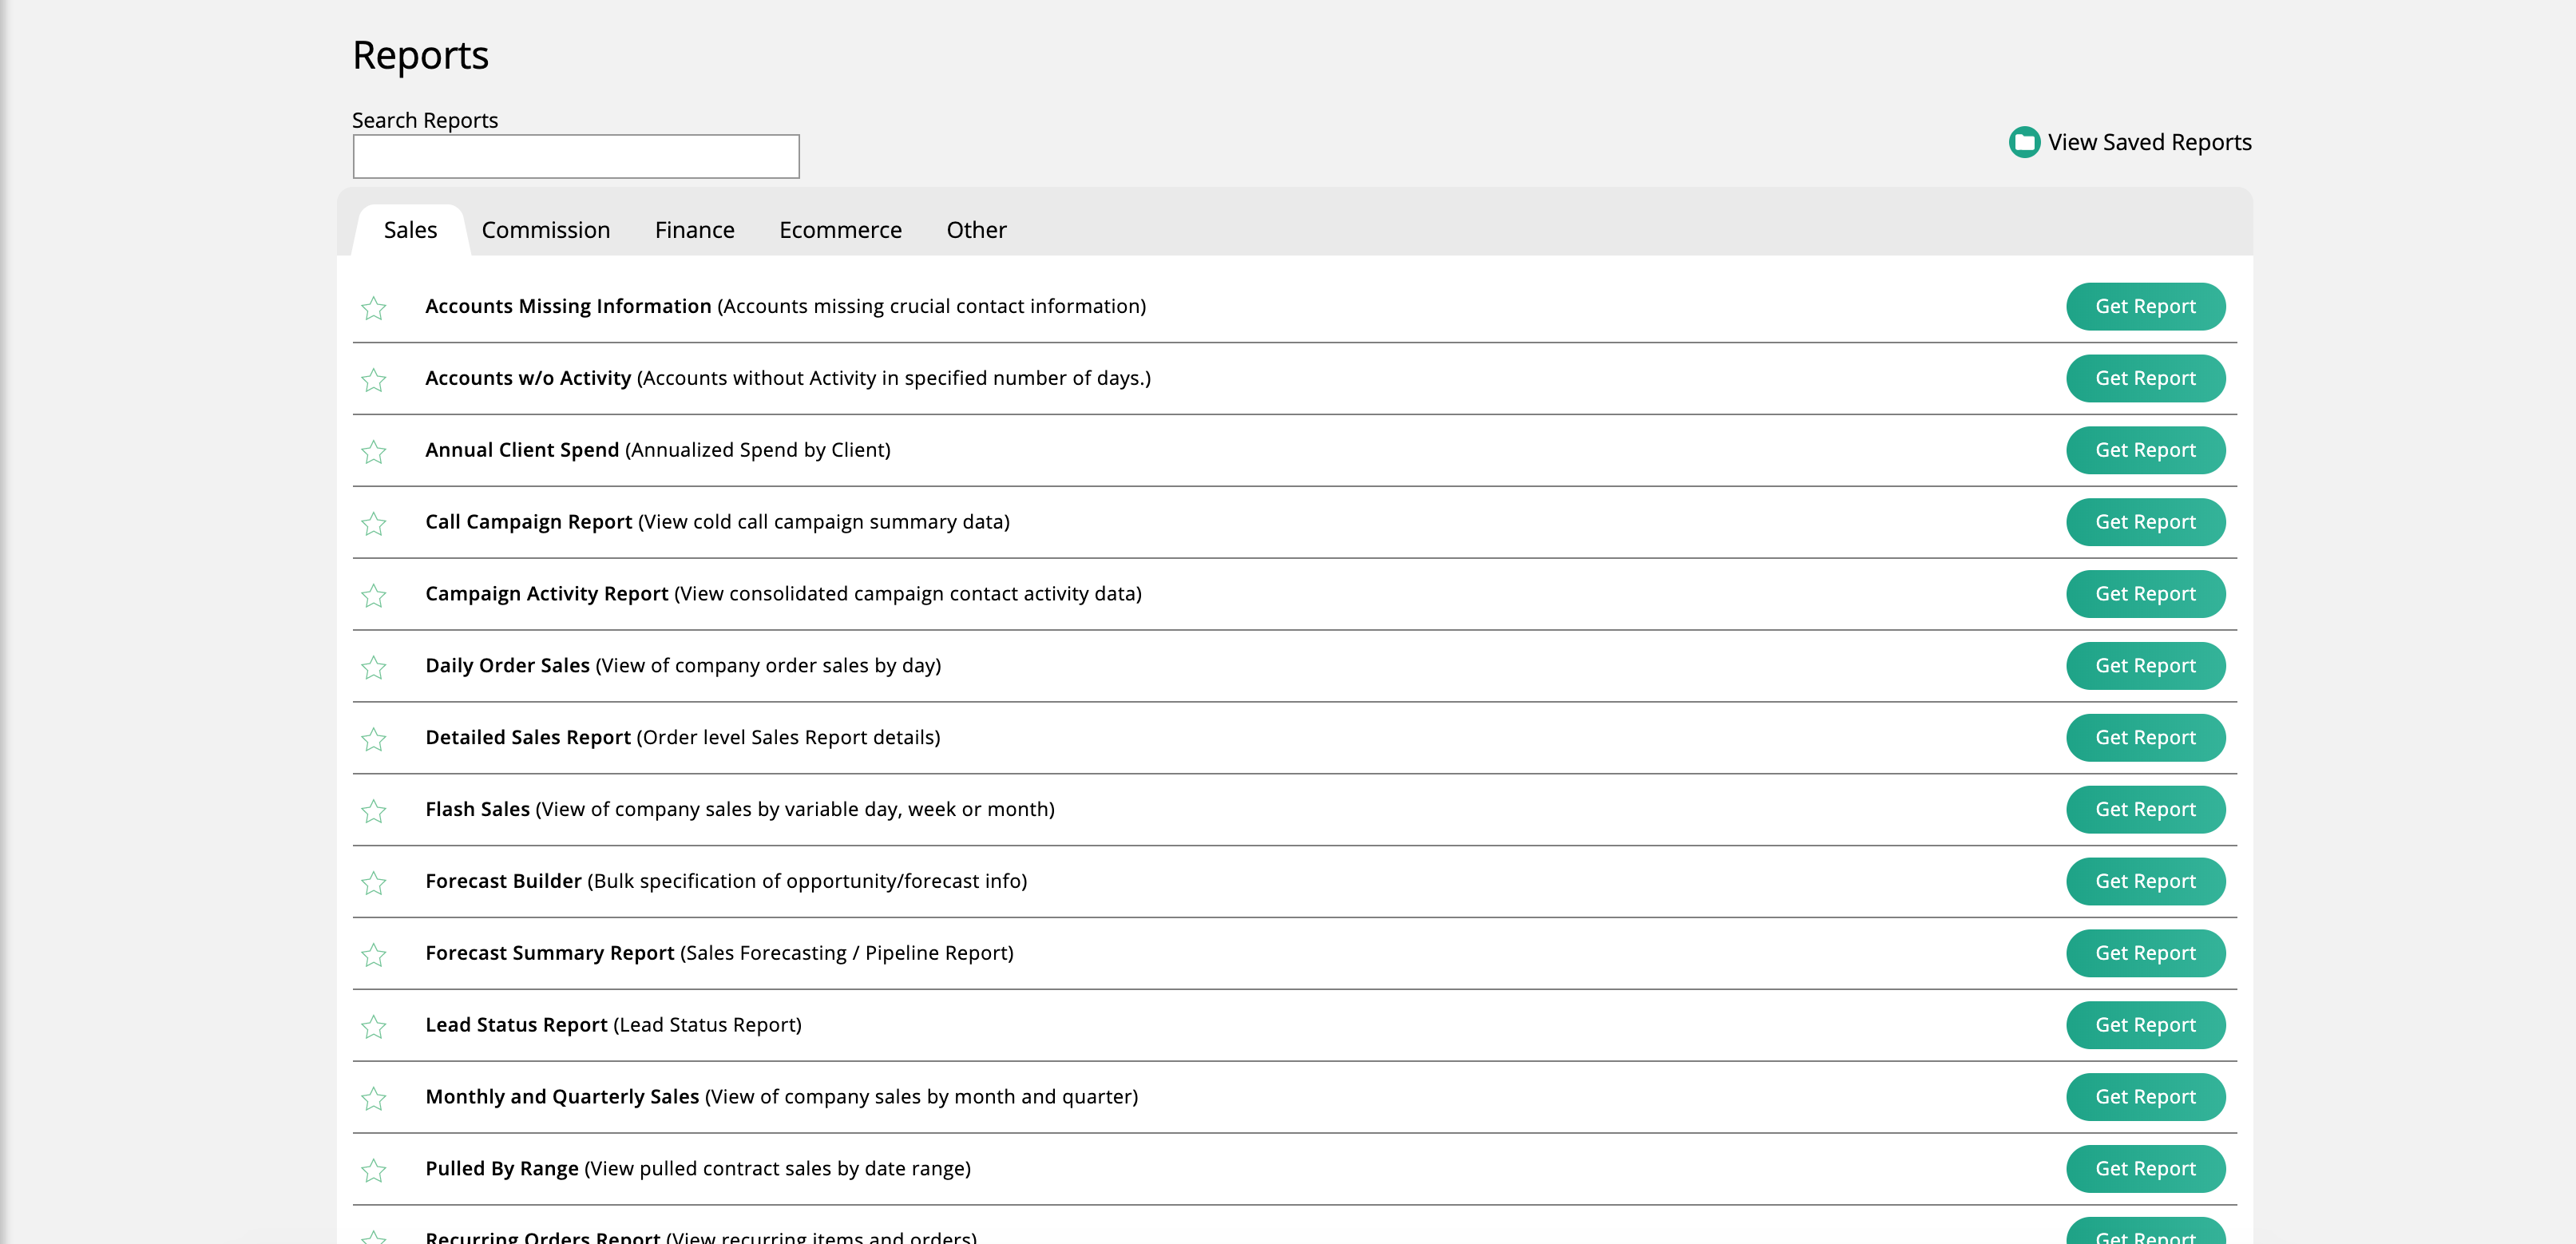
Task: Favorite the Accounts Missing Information report star
Action: [x=374, y=308]
